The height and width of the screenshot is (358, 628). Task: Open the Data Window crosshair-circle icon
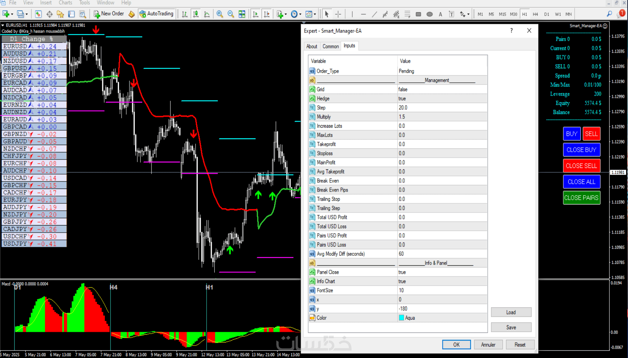49,14
